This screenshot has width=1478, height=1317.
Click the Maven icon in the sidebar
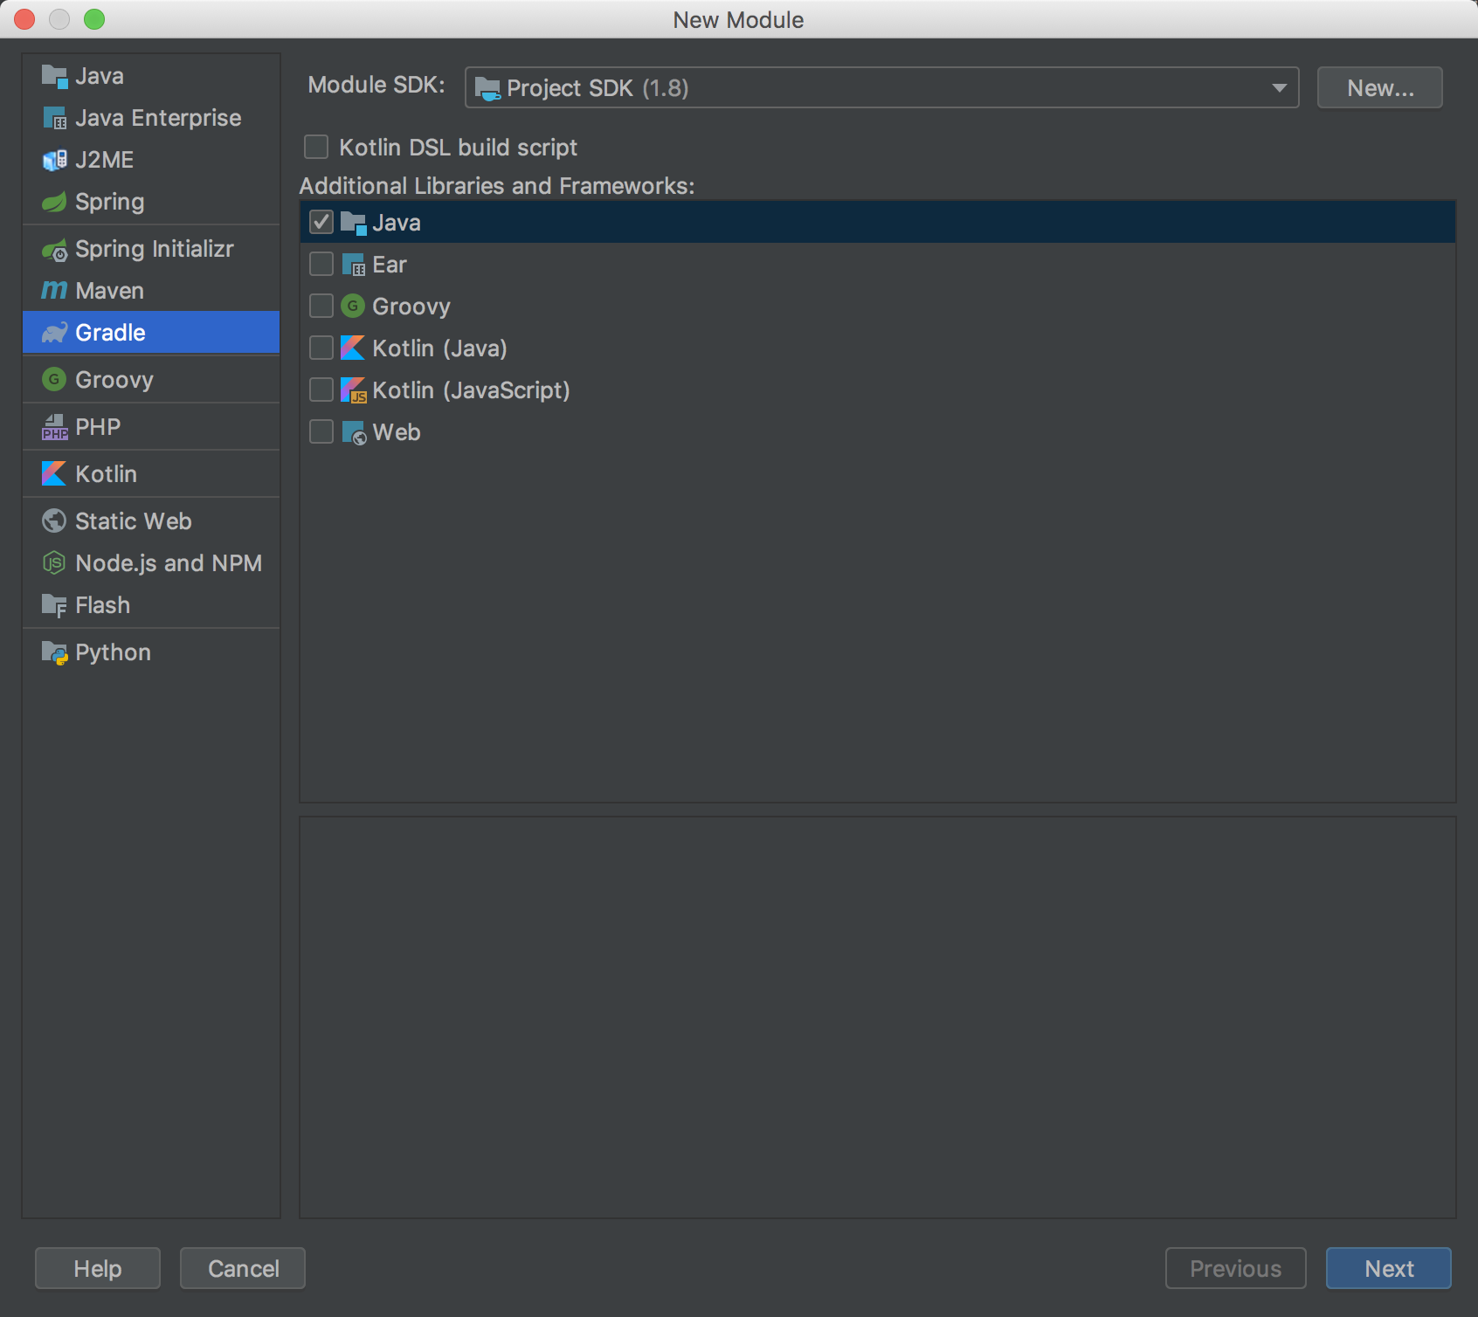click(x=54, y=291)
